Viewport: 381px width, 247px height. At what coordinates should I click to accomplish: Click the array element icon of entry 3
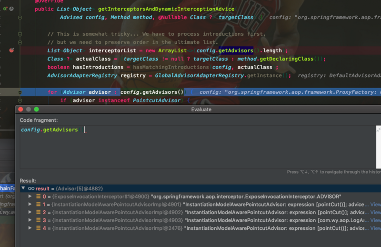(39, 220)
